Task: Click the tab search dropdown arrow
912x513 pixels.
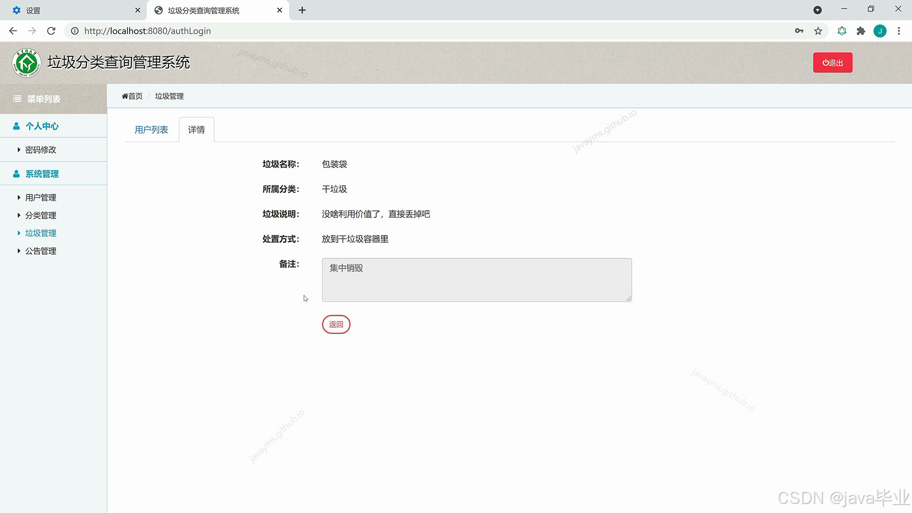Action: point(817,10)
